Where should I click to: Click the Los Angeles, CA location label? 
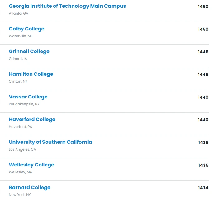(x=22, y=149)
